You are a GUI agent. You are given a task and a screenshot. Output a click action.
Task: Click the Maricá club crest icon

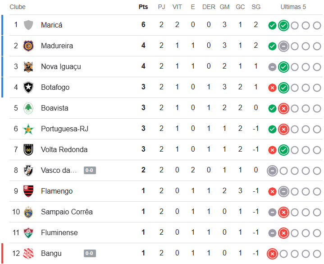click(28, 25)
